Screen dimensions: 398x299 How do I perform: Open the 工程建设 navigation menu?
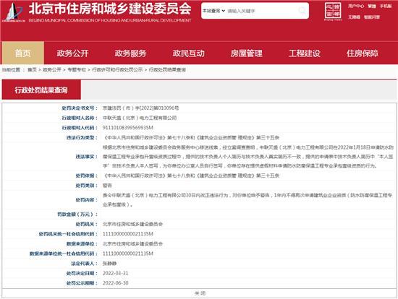pos(305,53)
